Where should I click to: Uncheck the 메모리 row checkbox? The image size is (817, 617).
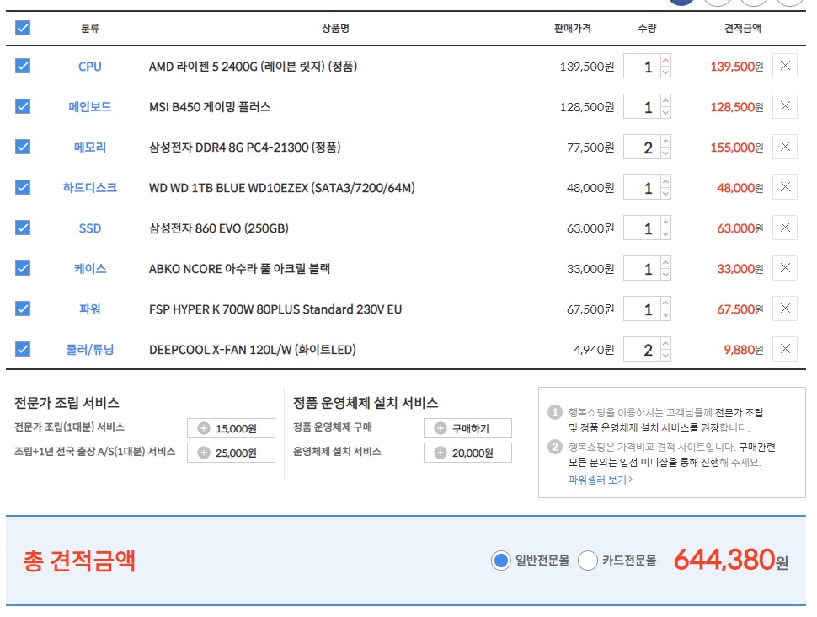23,147
